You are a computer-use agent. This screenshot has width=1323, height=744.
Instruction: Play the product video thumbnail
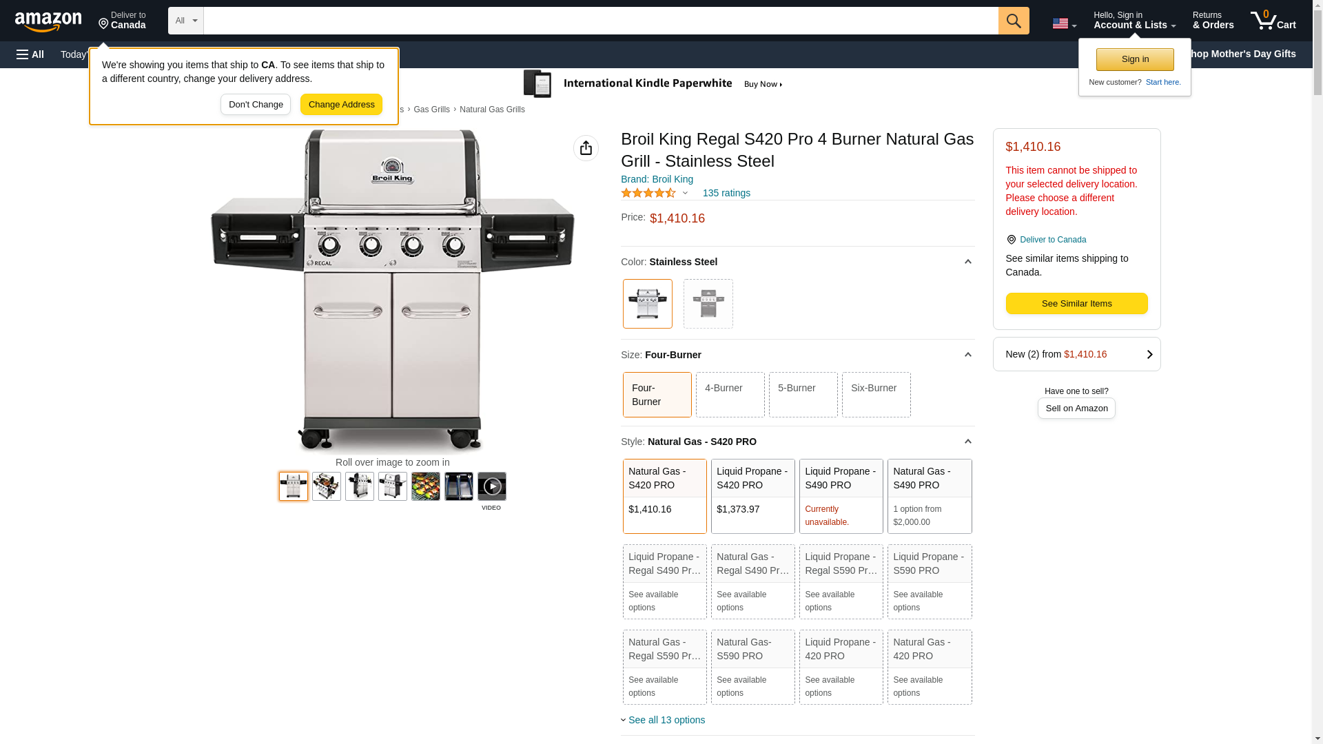pos(491,486)
